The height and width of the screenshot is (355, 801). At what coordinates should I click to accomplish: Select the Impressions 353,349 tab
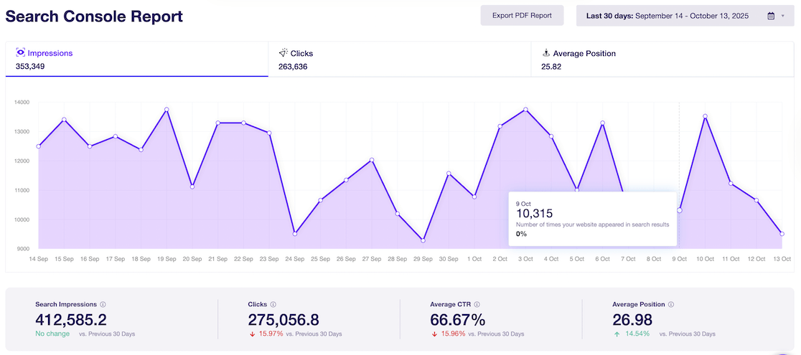point(136,60)
